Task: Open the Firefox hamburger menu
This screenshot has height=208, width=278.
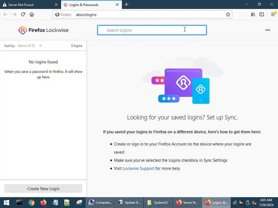Action: pyautogui.click(x=273, y=15)
